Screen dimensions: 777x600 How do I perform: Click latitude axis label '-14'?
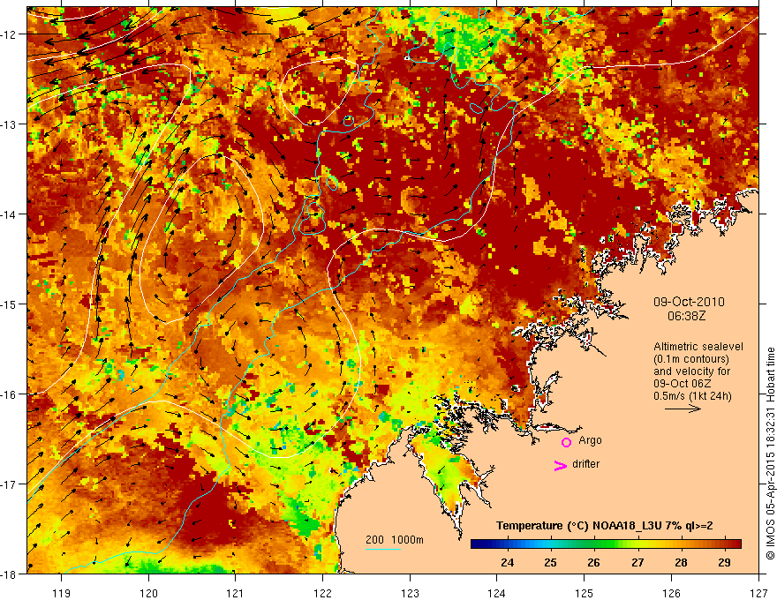(10, 214)
